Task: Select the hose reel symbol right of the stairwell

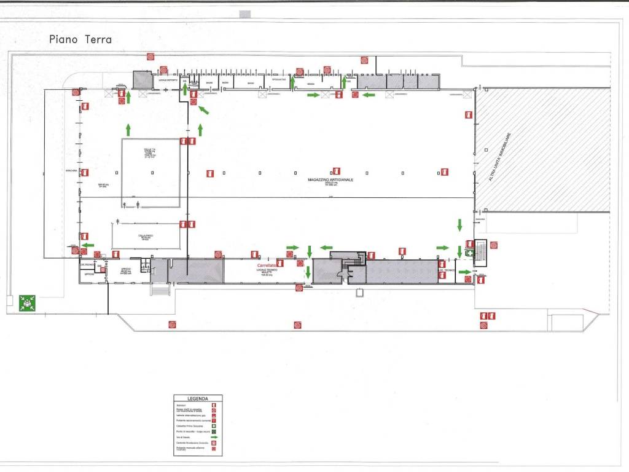Action: coord(494,245)
